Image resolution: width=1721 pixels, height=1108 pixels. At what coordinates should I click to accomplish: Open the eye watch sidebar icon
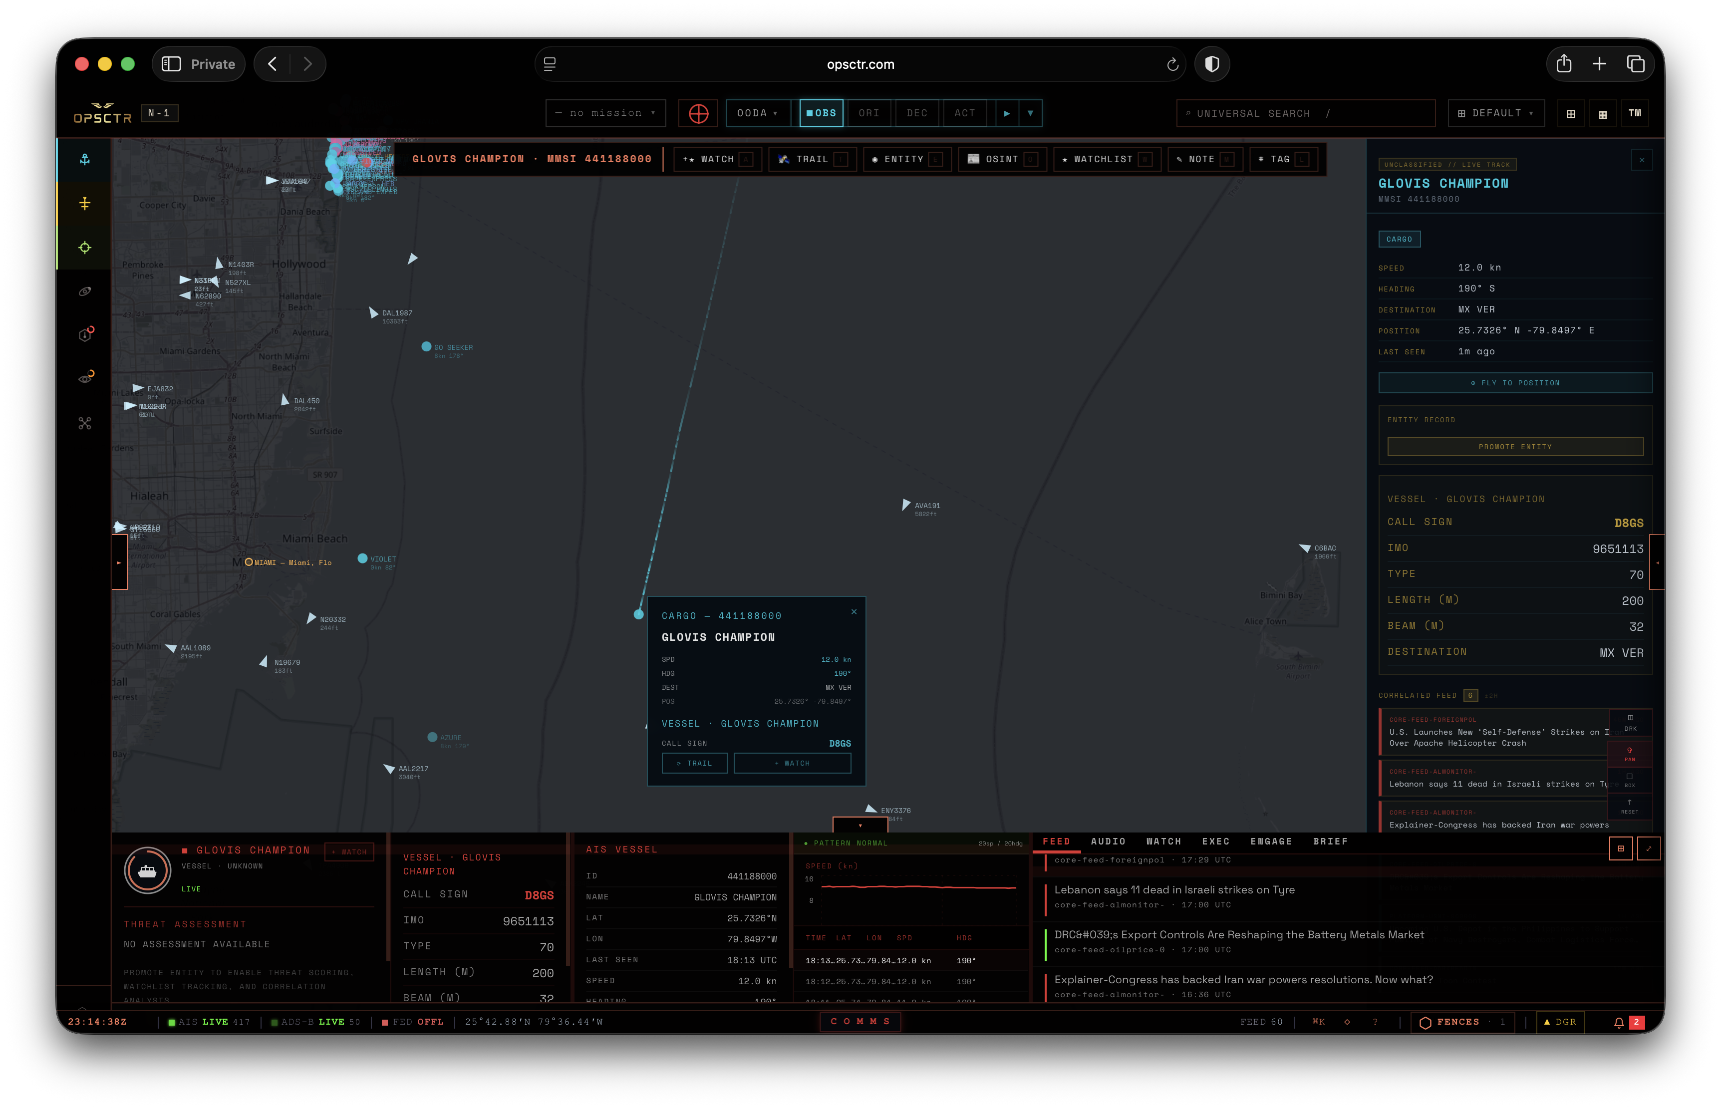click(85, 378)
